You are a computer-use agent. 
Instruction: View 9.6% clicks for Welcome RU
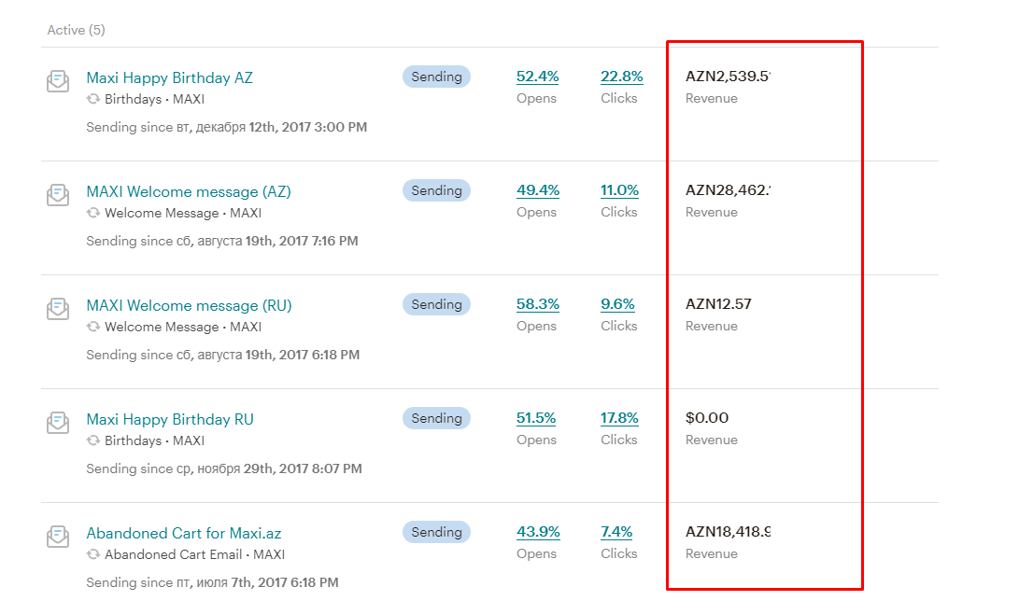(x=617, y=304)
